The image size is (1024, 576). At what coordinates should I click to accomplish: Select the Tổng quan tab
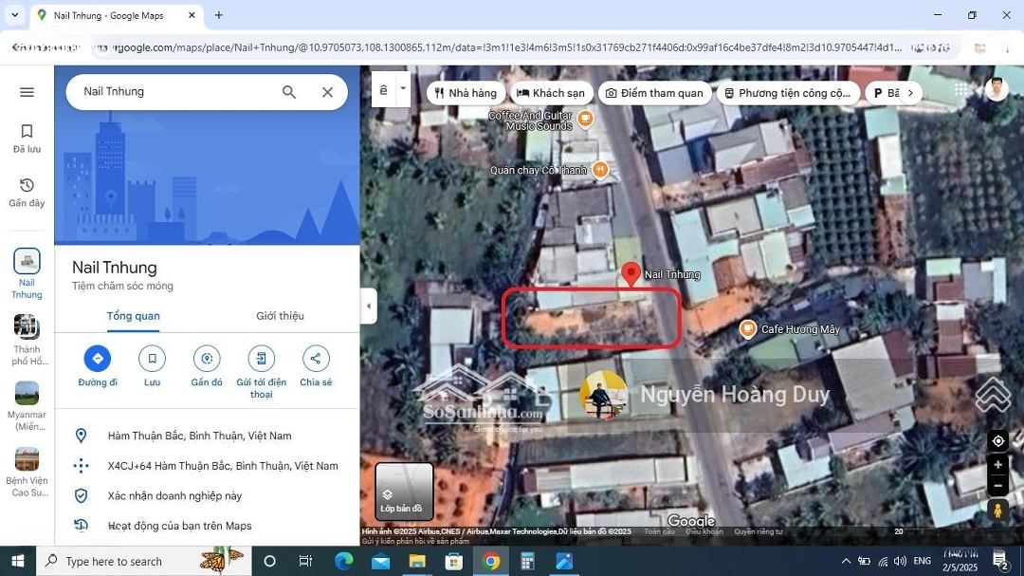click(133, 316)
